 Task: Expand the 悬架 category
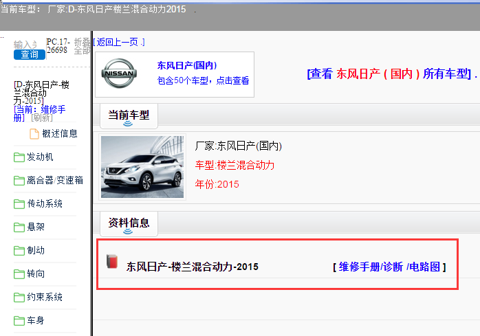coord(36,227)
